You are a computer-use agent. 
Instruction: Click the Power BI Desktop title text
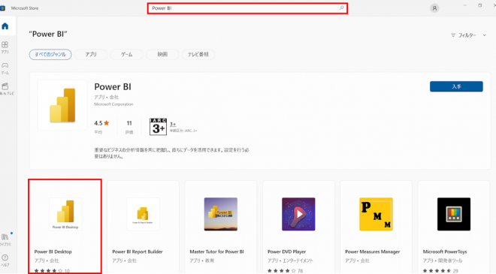53,251
